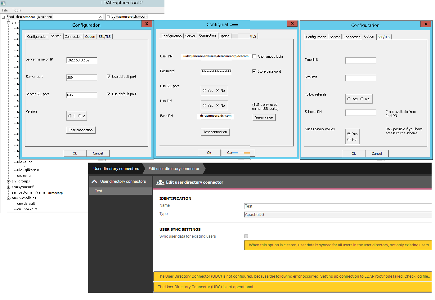This screenshot has width=435, height=300.
Task: Click the Base DN input field
Action: point(216,116)
